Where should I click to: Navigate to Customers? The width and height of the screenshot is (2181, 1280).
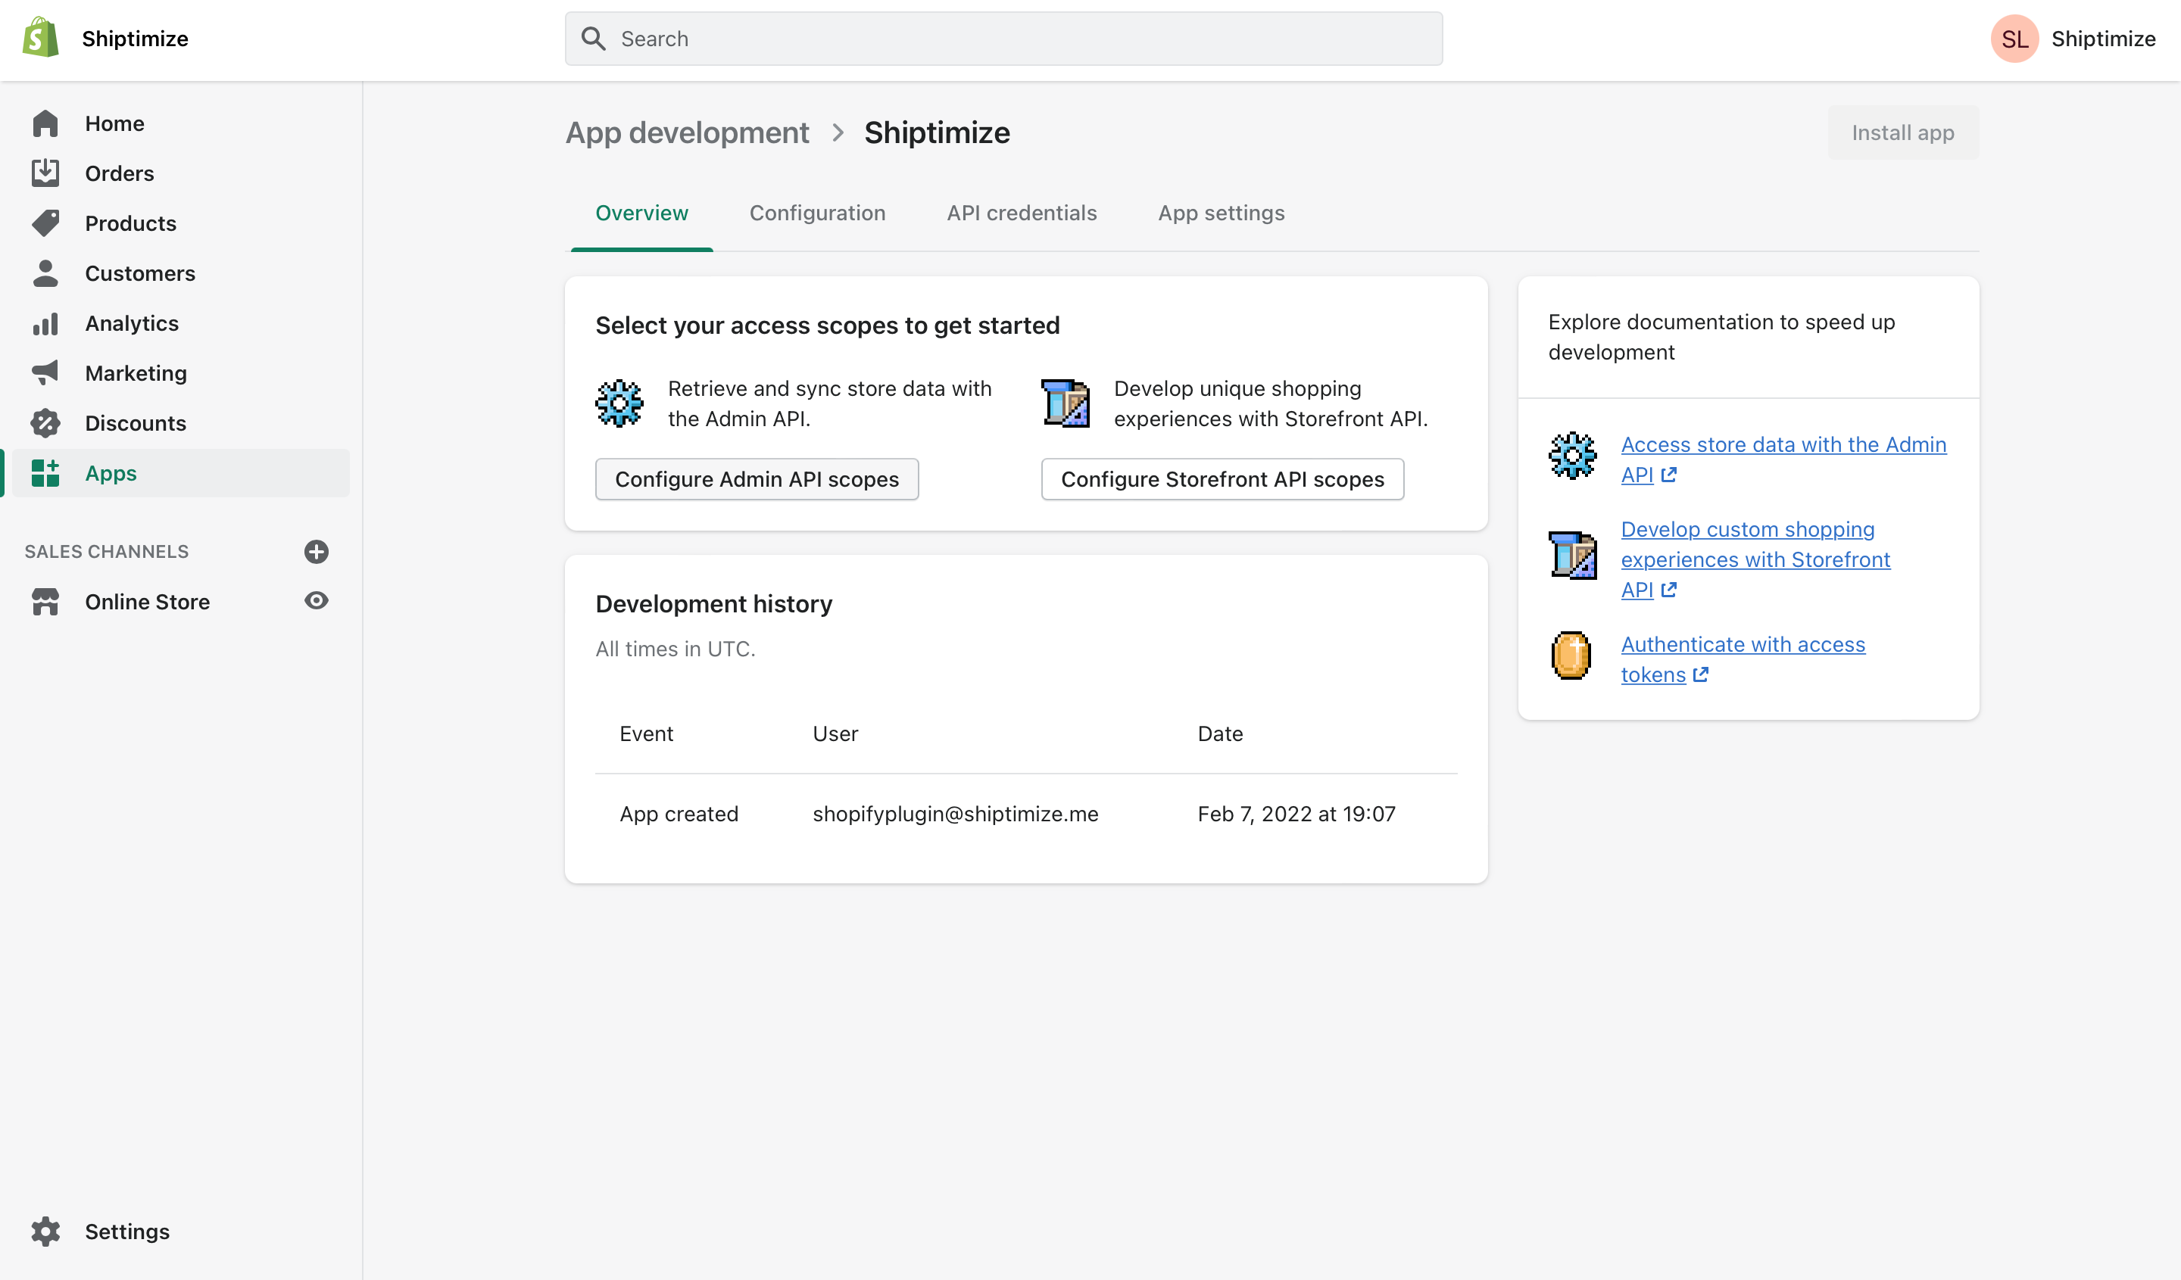[181, 273]
